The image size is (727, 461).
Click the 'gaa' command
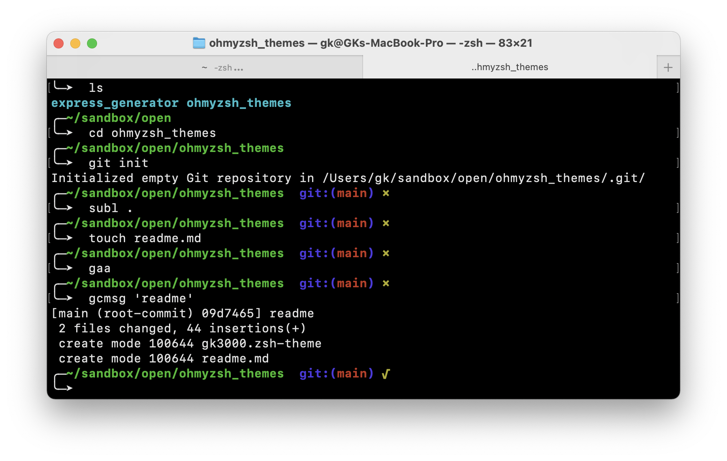100,268
